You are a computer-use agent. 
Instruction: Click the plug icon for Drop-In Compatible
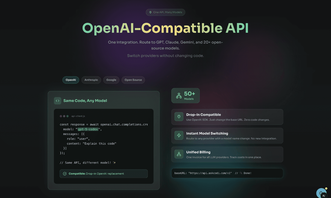(x=179, y=117)
